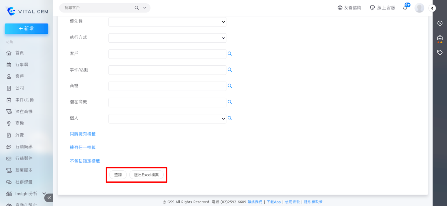447x206 pixels.
Task: Go to 行事曆 in the sidebar
Action: (x=22, y=65)
